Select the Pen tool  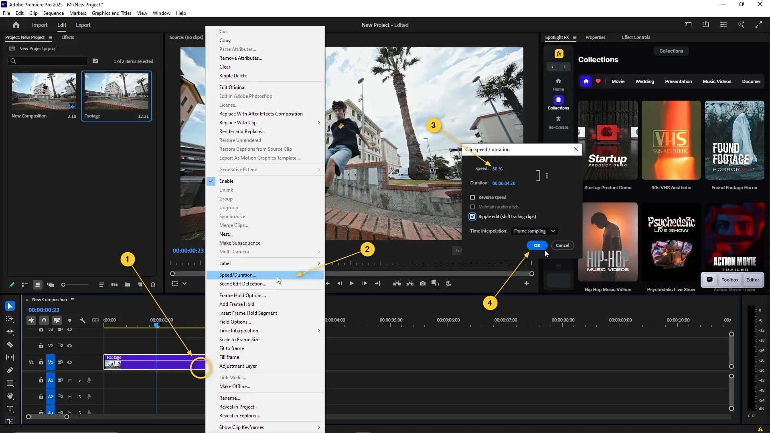coord(10,370)
